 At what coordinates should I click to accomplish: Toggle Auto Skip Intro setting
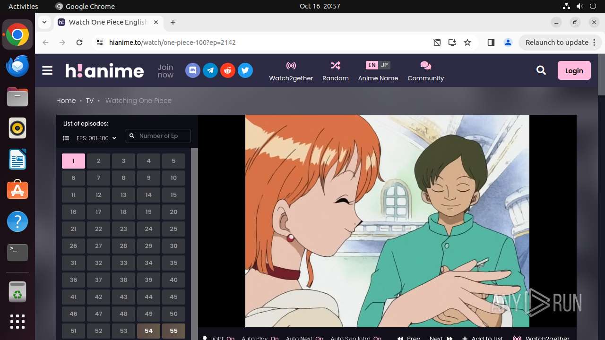(356, 337)
